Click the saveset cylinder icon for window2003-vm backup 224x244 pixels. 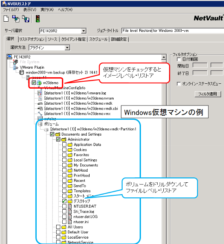pos(22,72)
